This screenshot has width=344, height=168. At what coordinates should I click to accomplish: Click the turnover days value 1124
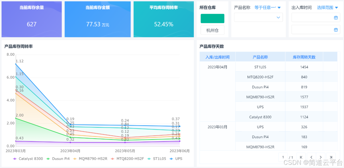click(304, 117)
